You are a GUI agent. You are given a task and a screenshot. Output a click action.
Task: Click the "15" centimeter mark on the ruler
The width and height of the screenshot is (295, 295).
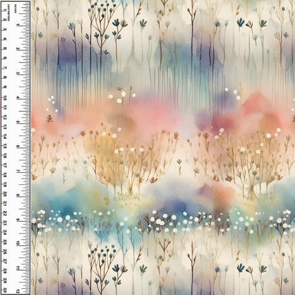pos(5,146)
